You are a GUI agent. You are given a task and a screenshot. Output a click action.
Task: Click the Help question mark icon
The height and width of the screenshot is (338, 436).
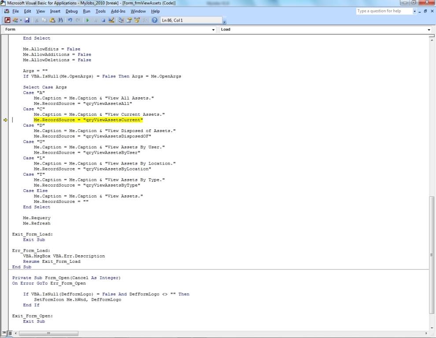click(x=155, y=20)
